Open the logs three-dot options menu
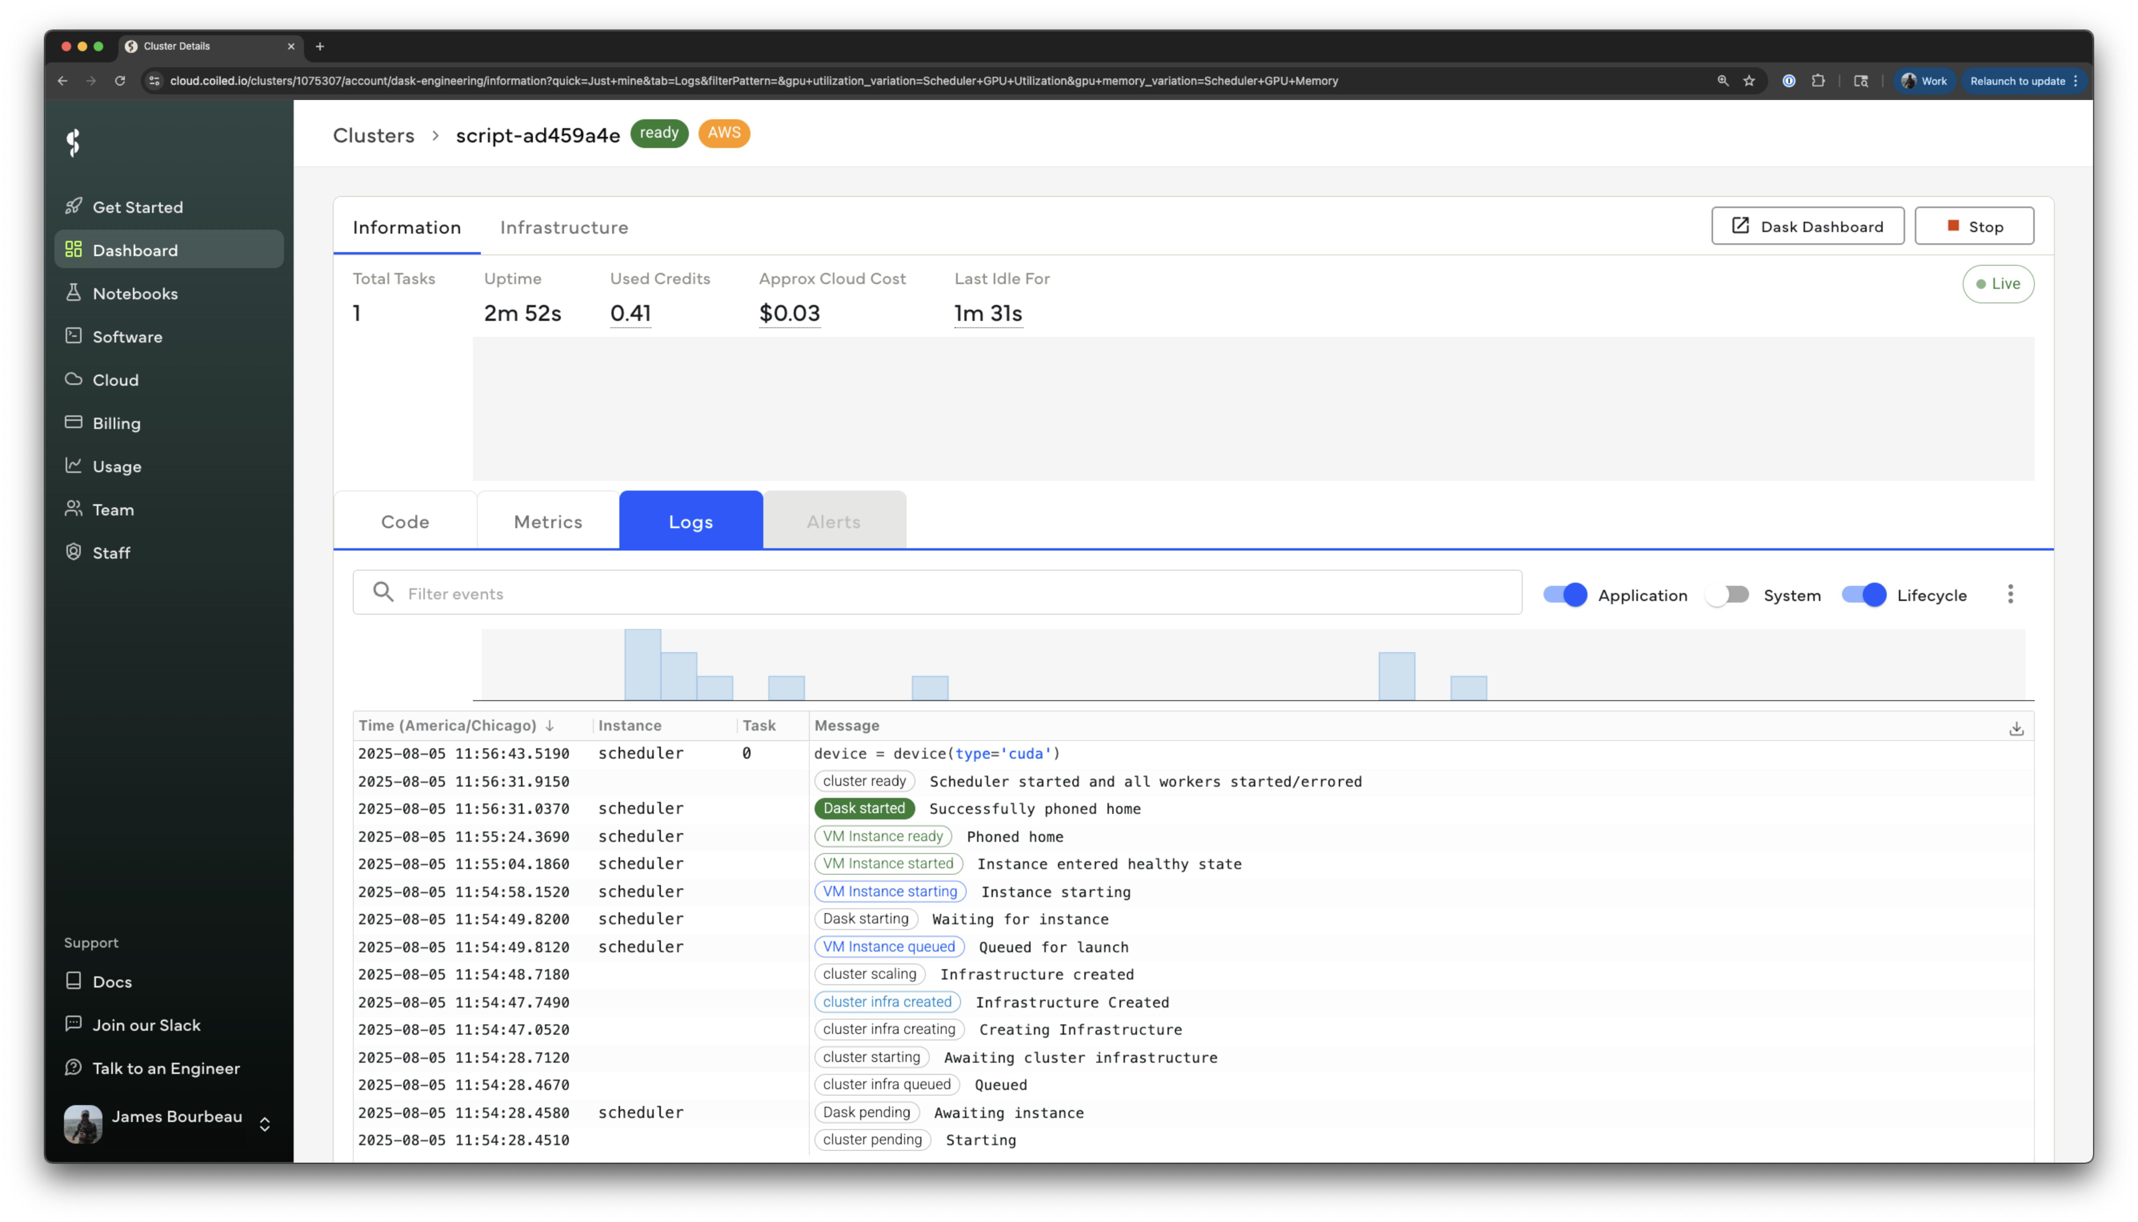The width and height of the screenshot is (2138, 1222). 2010,594
